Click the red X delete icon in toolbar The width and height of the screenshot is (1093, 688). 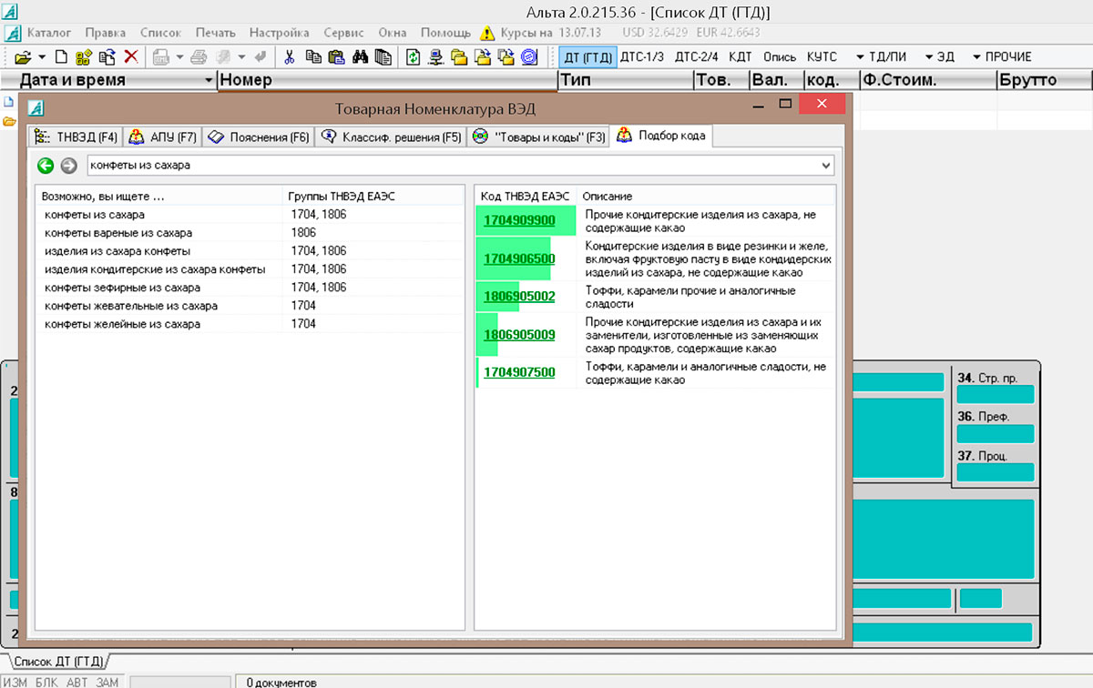click(130, 56)
